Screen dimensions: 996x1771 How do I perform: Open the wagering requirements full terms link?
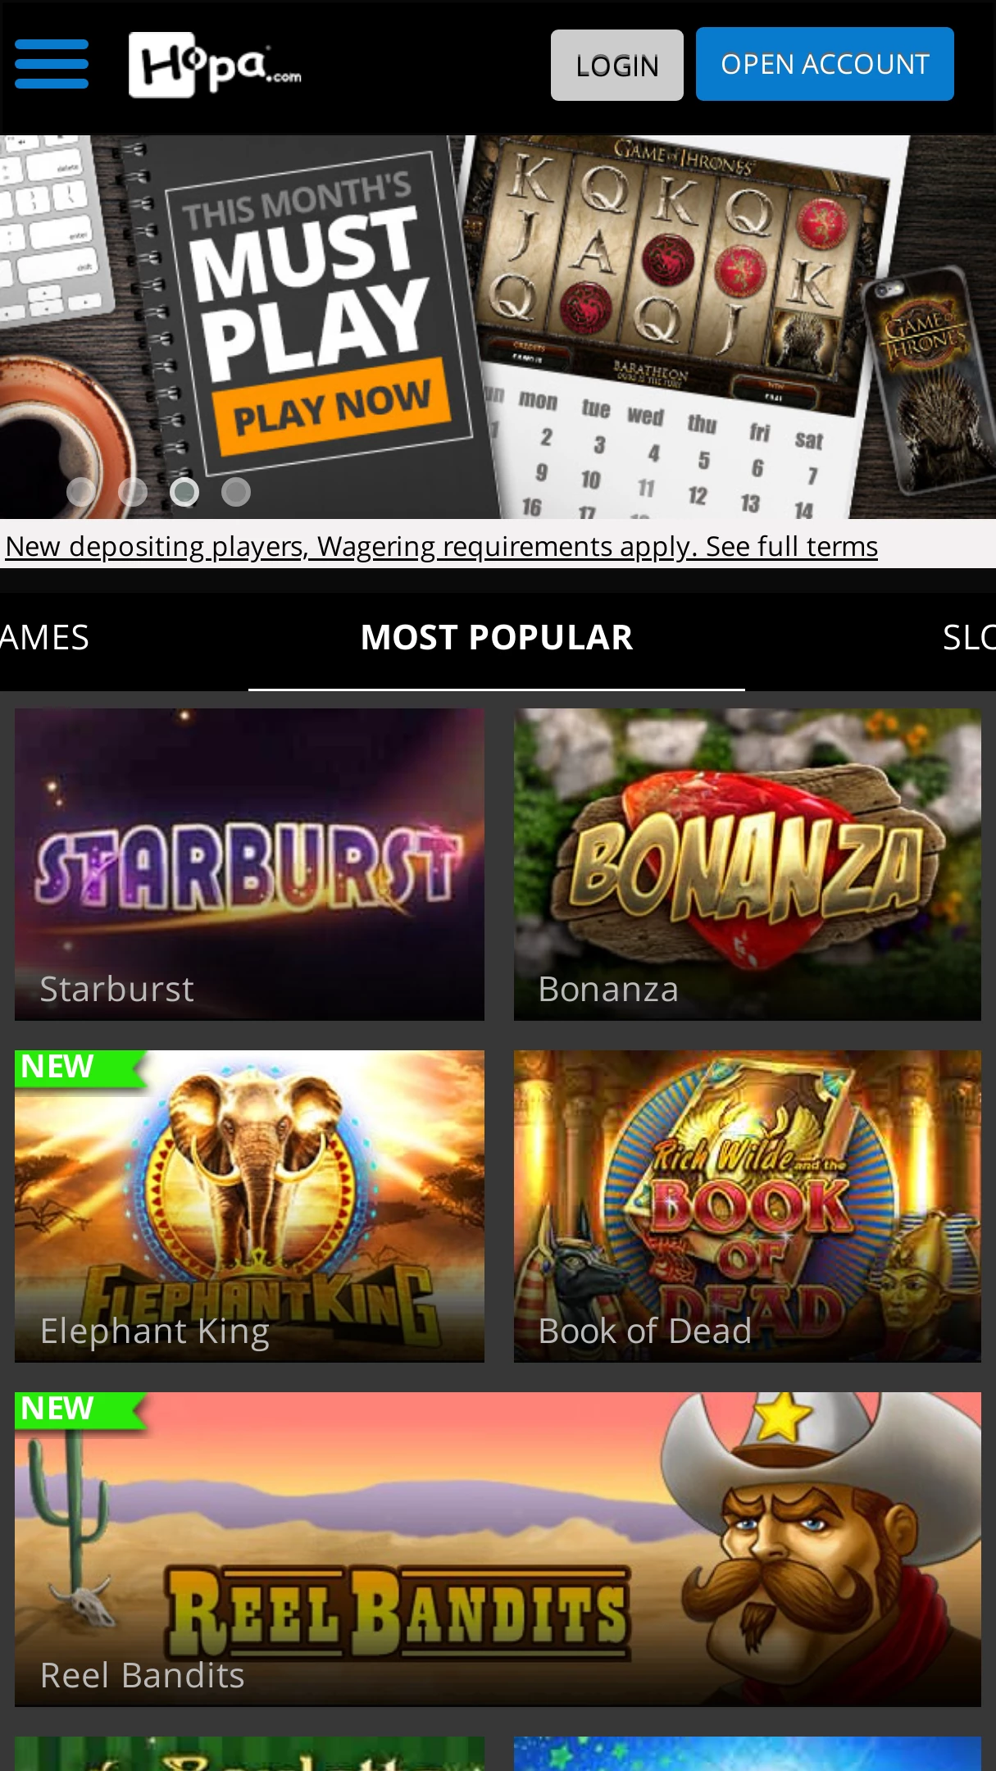(x=441, y=546)
